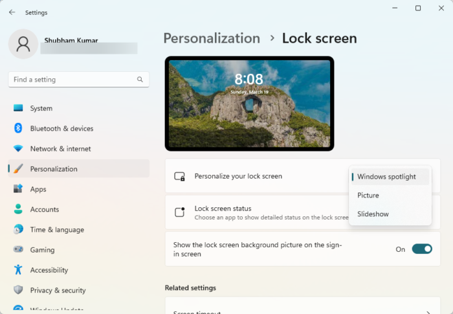Open Gaming settings label

[x=42, y=250]
